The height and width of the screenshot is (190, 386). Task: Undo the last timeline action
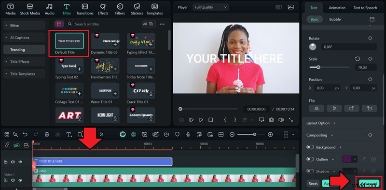point(25,134)
